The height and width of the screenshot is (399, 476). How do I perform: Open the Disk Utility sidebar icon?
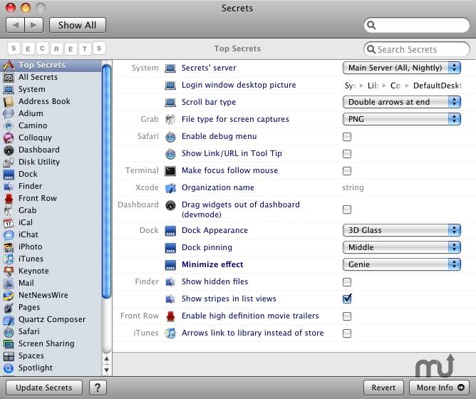(9, 162)
